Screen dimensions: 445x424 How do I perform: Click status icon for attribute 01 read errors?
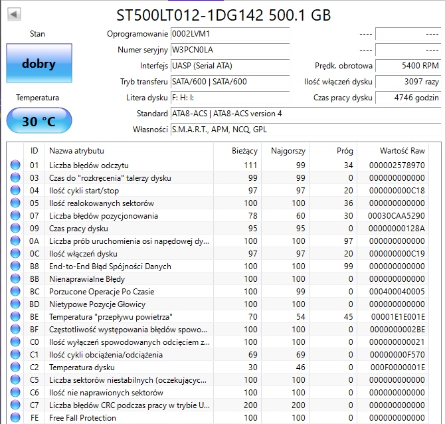[15, 165]
